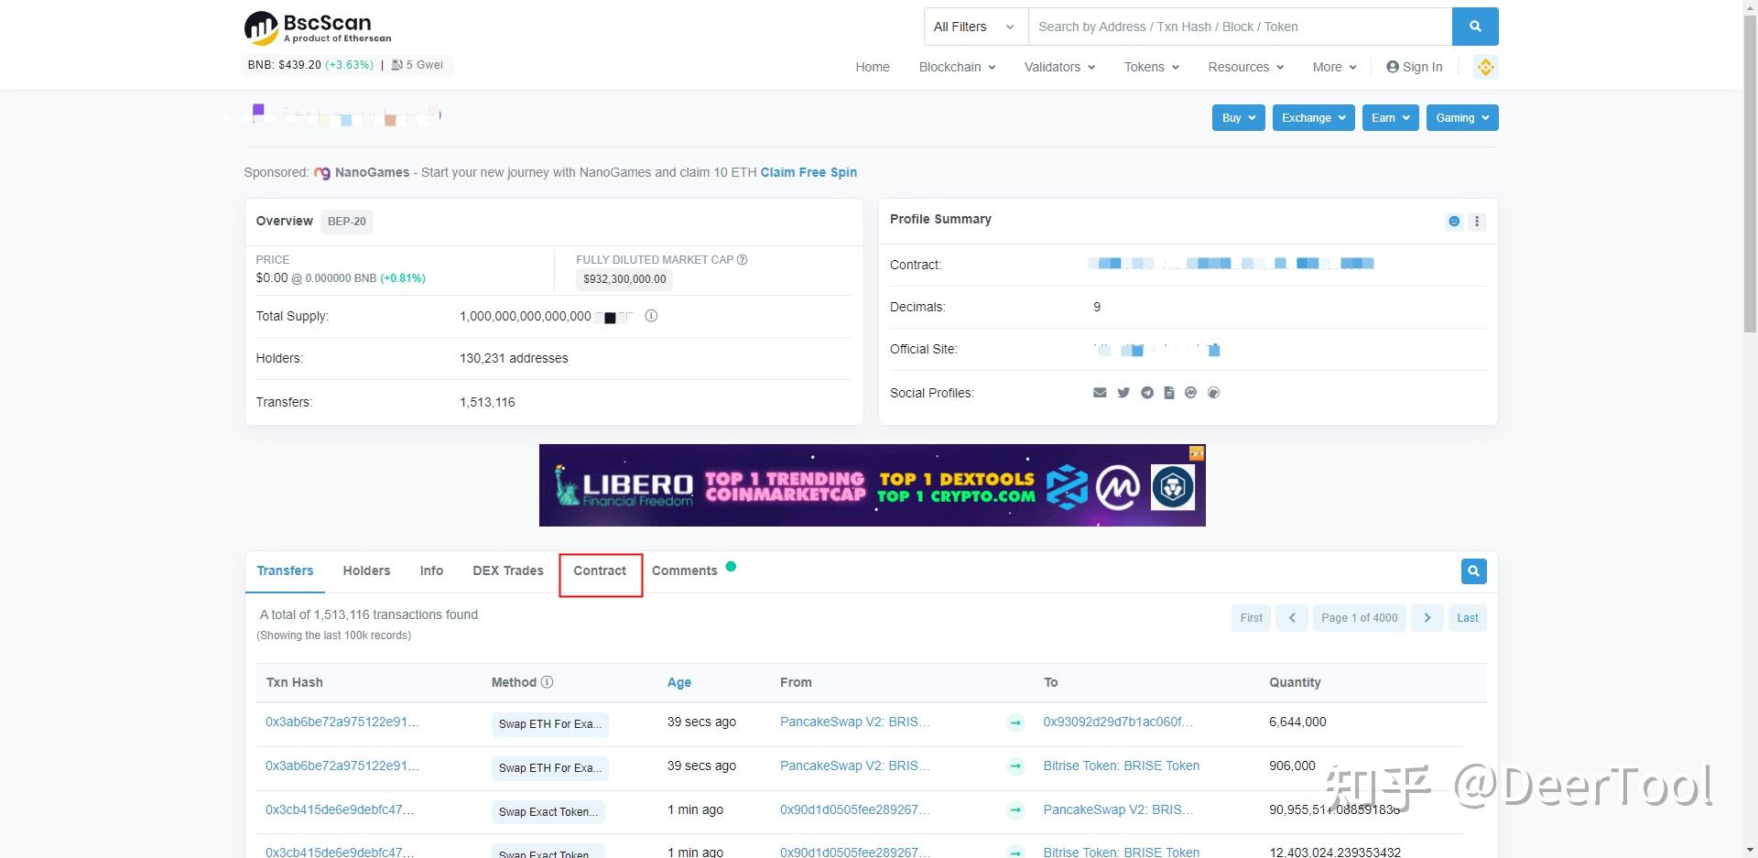1758x858 pixels.
Task: Click Fully Diluted Market Cap help icon
Action: (x=743, y=260)
